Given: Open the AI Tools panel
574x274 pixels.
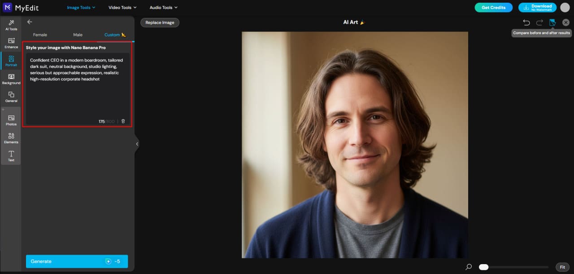Looking at the screenshot, I should [11, 26].
